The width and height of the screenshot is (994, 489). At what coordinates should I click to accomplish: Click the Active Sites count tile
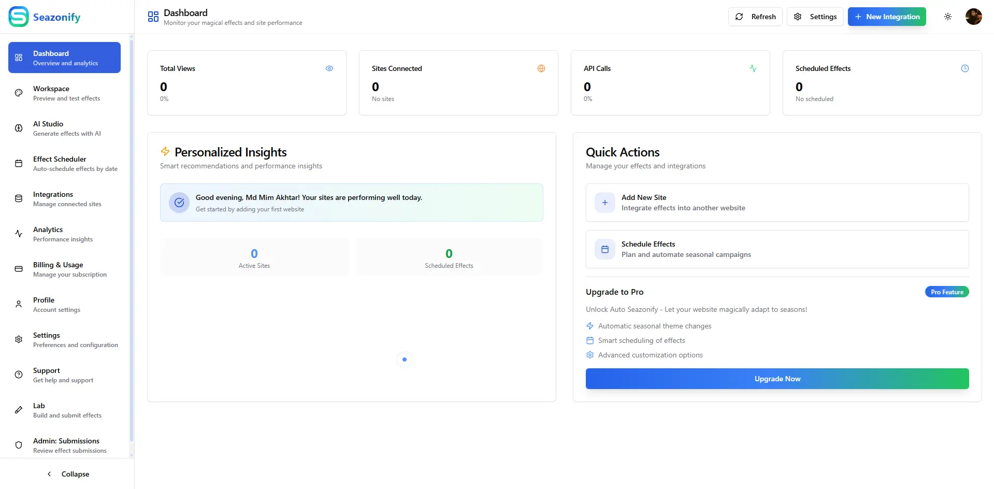click(x=254, y=257)
